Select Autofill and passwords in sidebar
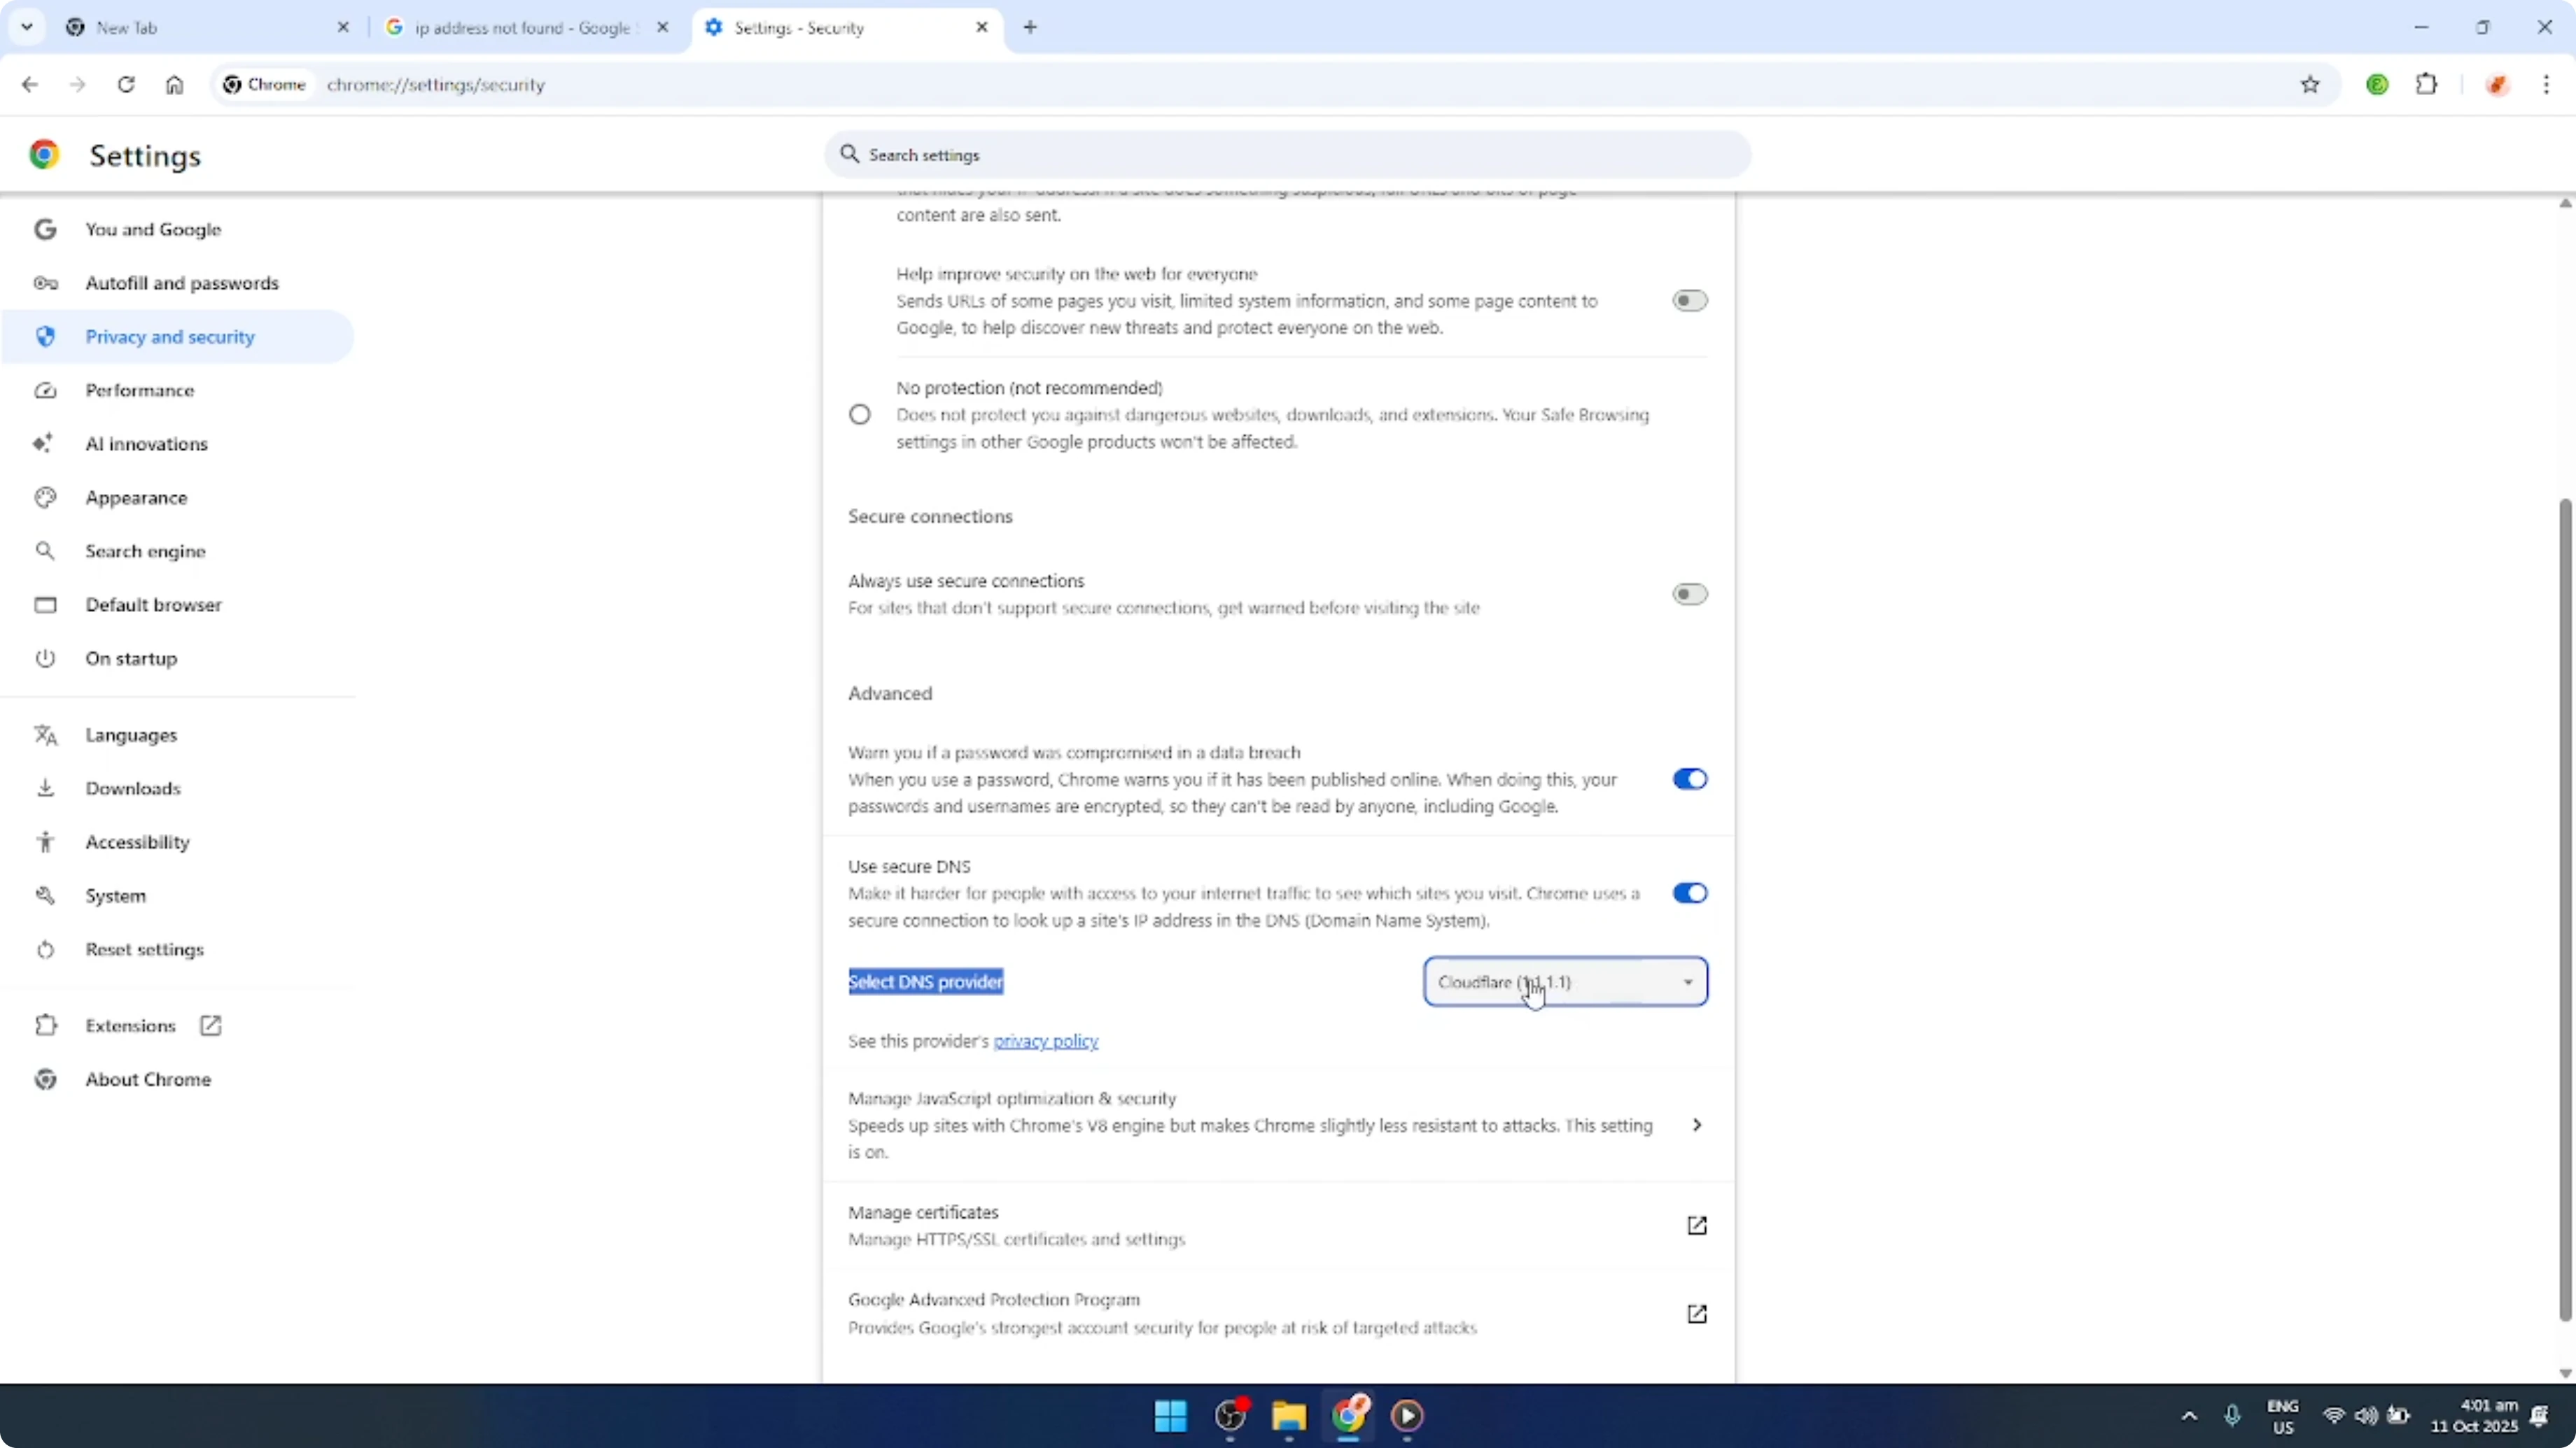This screenshot has width=2576, height=1448. coord(181,283)
